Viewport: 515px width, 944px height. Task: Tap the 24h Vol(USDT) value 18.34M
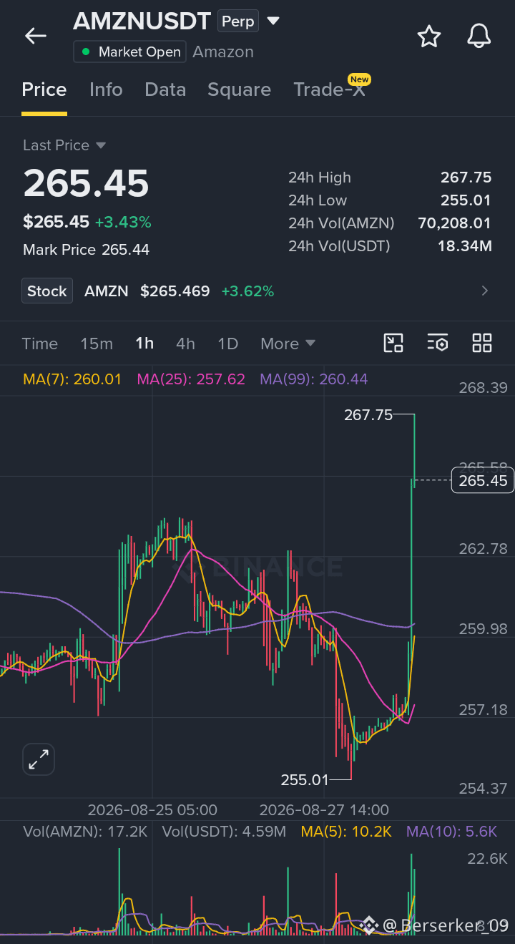pos(465,246)
